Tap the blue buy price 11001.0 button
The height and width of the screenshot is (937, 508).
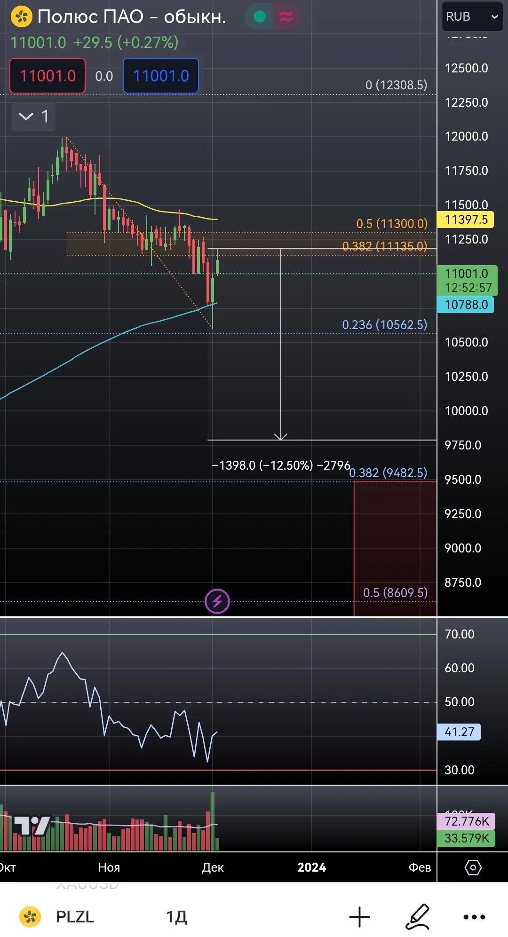(161, 76)
